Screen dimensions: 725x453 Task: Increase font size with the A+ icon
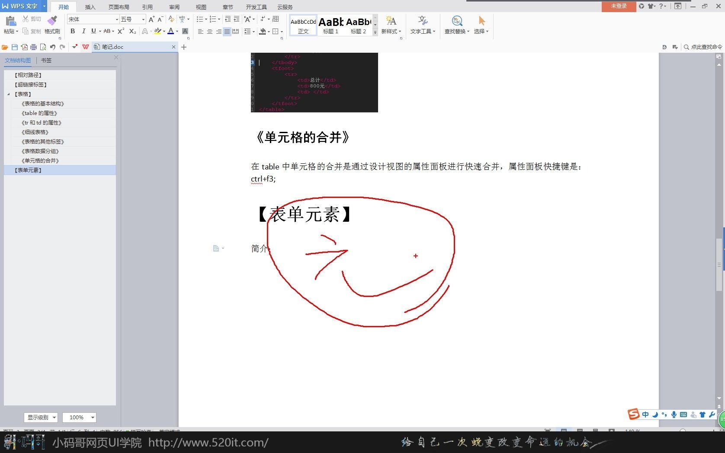click(x=151, y=19)
